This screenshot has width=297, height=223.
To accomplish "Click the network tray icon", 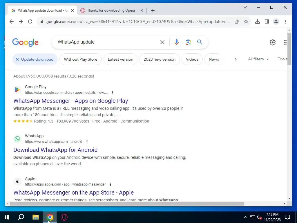I will (x=253, y=217).
